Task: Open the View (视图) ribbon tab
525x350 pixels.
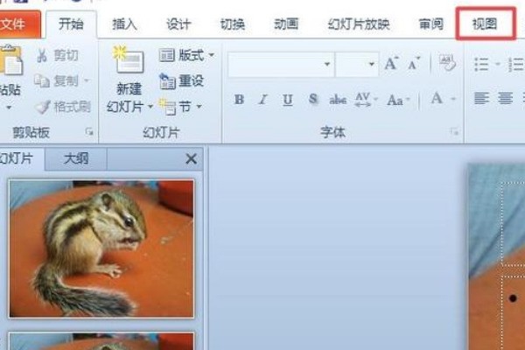Action: tap(485, 24)
